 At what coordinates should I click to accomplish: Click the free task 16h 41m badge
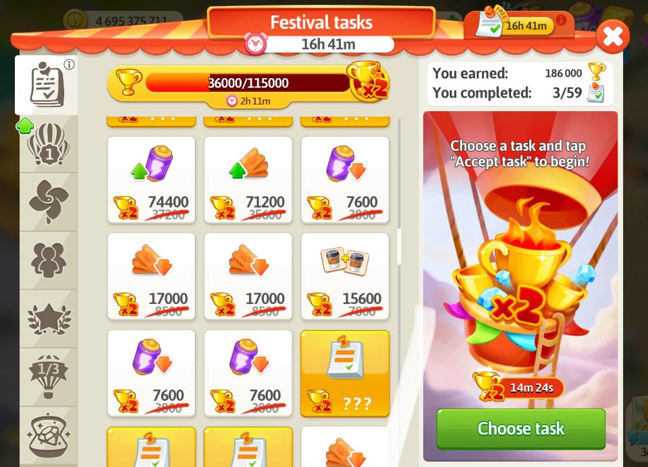pos(515,25)
